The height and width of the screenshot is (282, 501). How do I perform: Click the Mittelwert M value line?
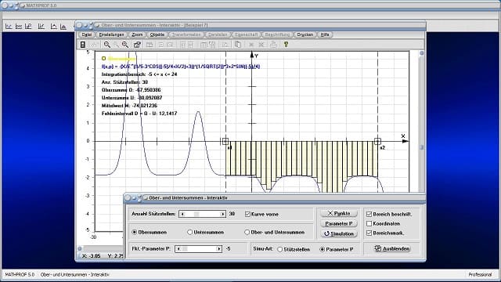129,106
